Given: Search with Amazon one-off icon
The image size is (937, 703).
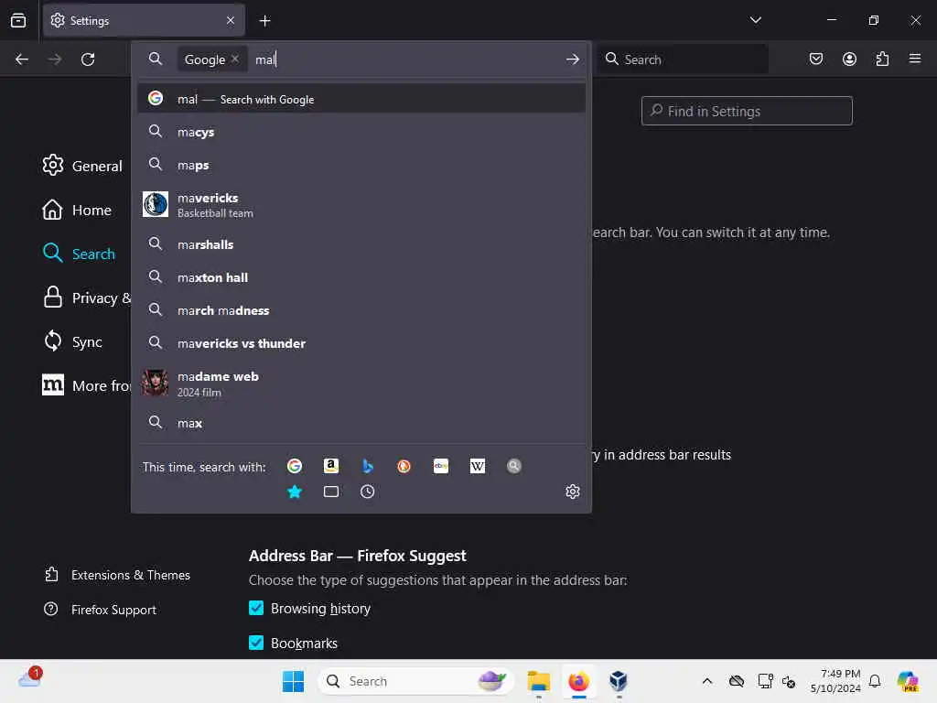Looking at the screenshot, I should click(x=331, y=466).
